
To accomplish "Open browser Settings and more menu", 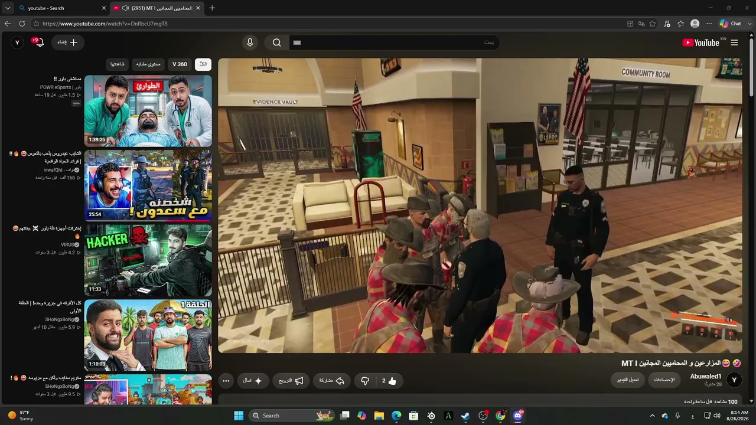I will (x=708, y=24).
